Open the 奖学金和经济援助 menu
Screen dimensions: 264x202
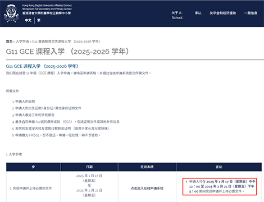[x=222, y=13]
